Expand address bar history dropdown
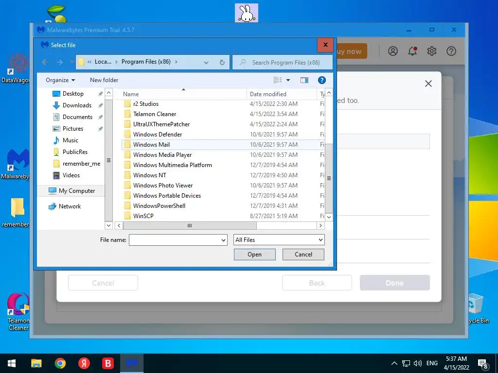The width and height of the screenshot is (498, 373). (206, 63)
